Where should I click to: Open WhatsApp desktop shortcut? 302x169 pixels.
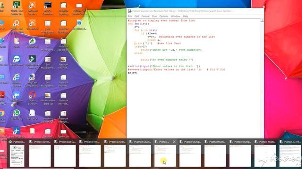coord(17,115)
